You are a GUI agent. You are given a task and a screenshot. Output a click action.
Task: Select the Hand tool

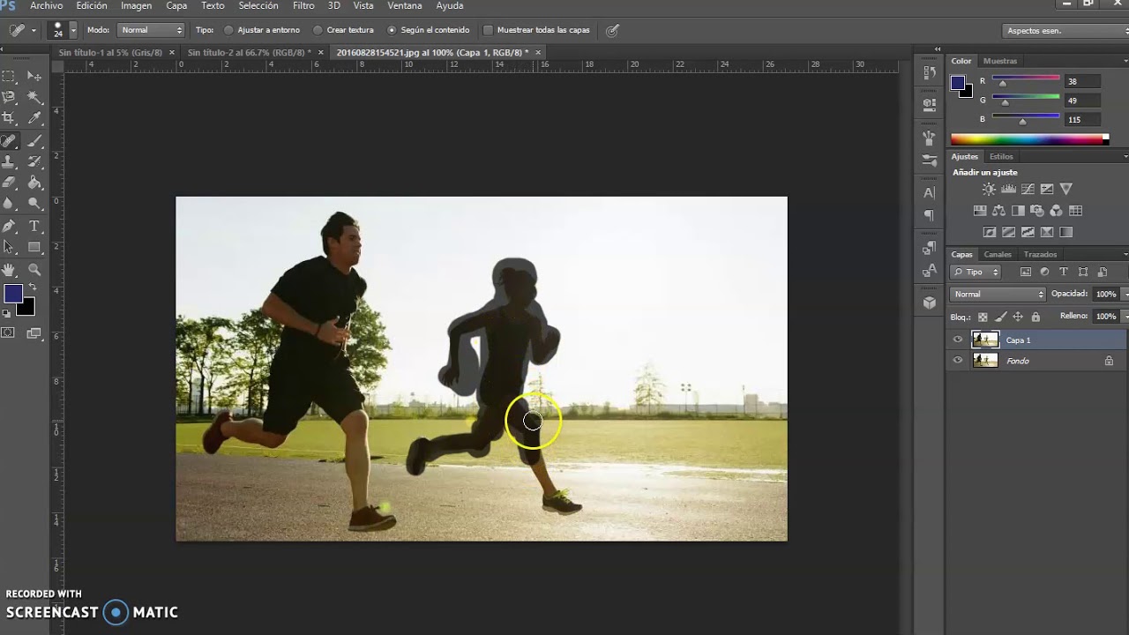click(x=9, y=270)
